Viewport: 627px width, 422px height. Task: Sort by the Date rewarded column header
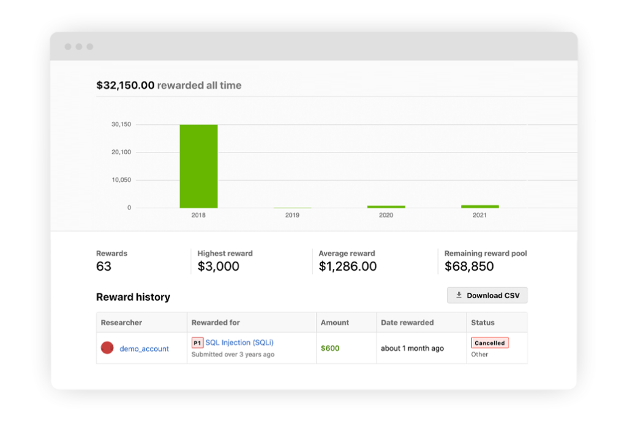pyautogui.click(x=407, y=322)
